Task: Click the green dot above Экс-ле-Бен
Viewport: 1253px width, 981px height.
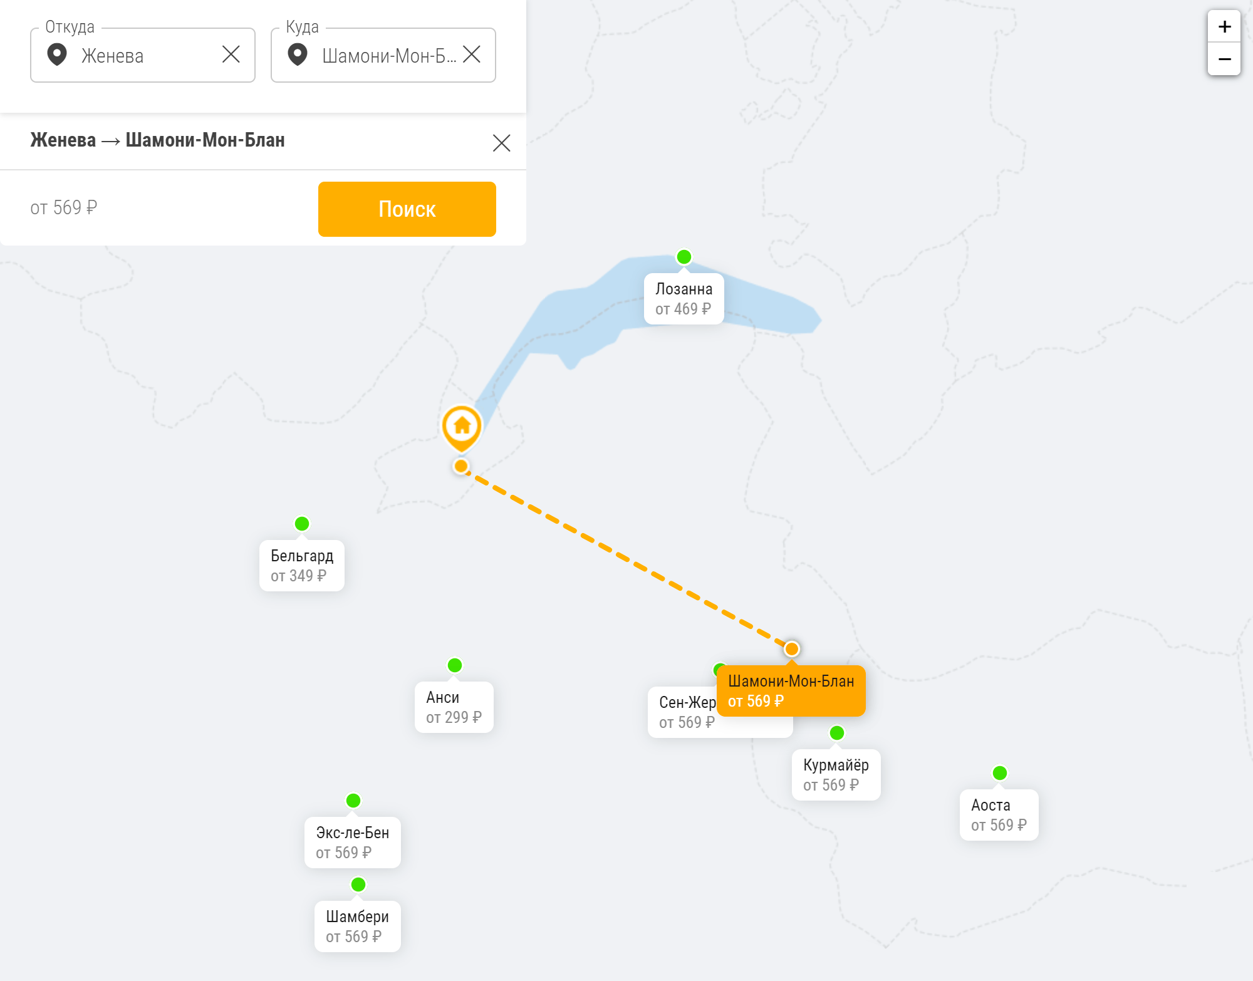Action: coord(353,801)
